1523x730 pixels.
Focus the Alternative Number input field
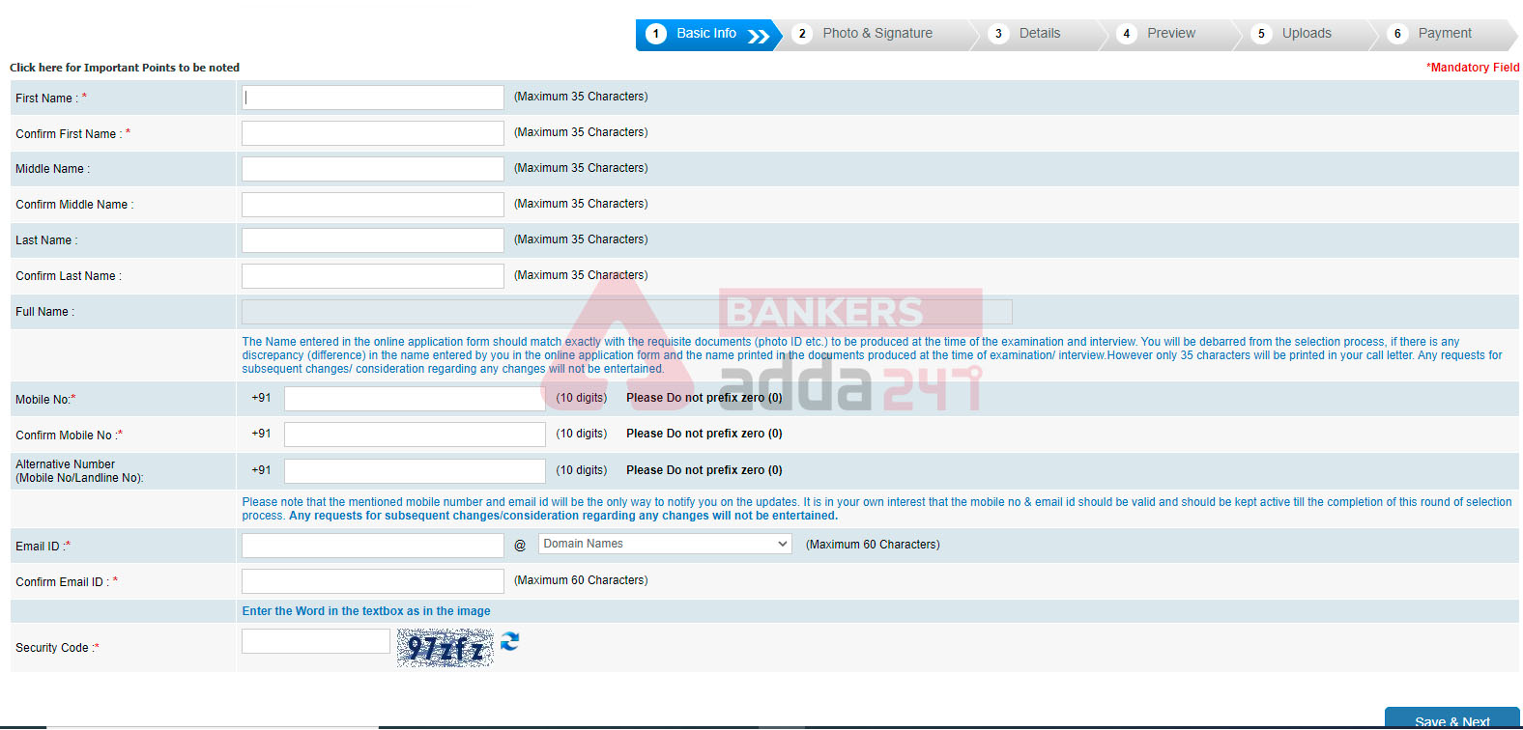415,471
